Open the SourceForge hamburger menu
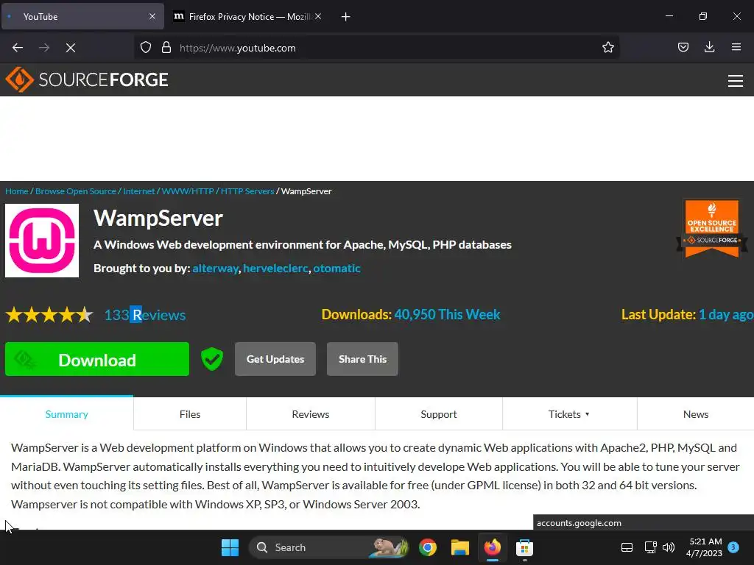The height and width of the screenshot is (565, 754). [736, 81]
